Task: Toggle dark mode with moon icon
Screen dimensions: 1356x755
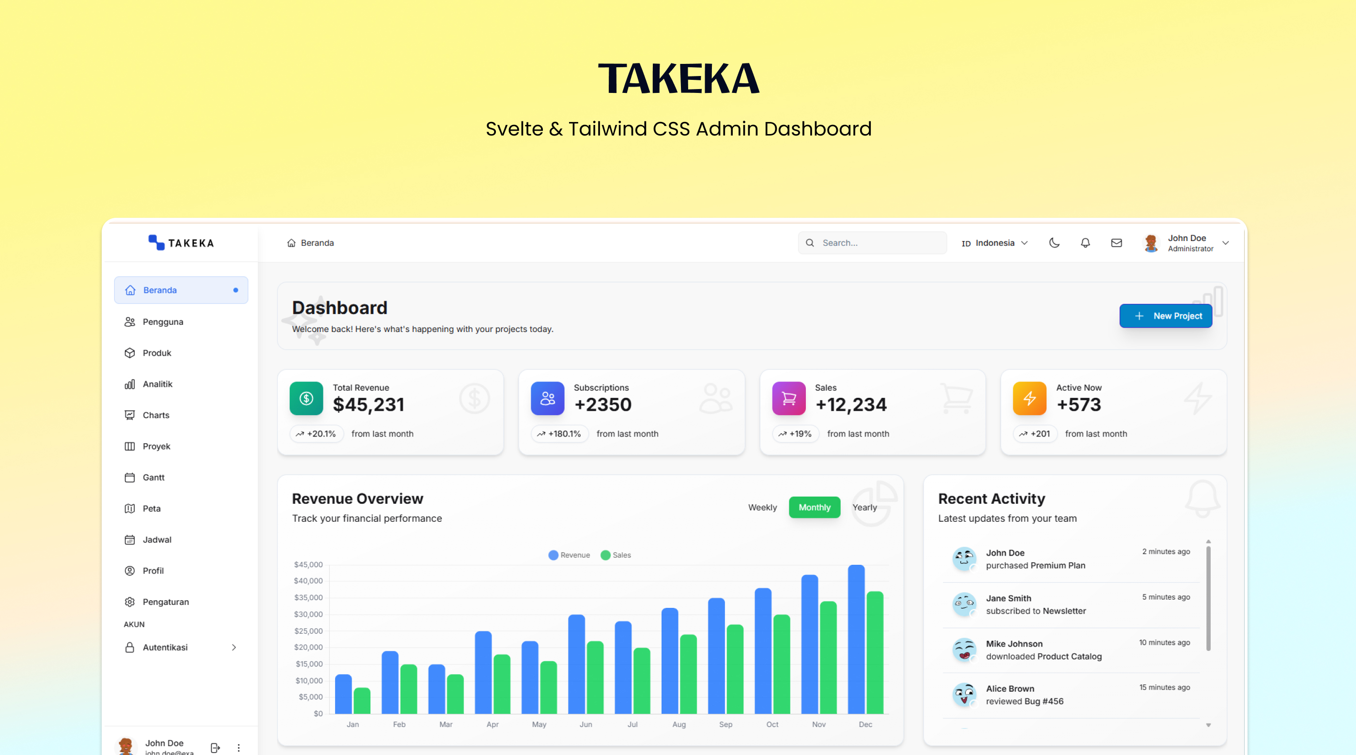Action: (1054, 242)
